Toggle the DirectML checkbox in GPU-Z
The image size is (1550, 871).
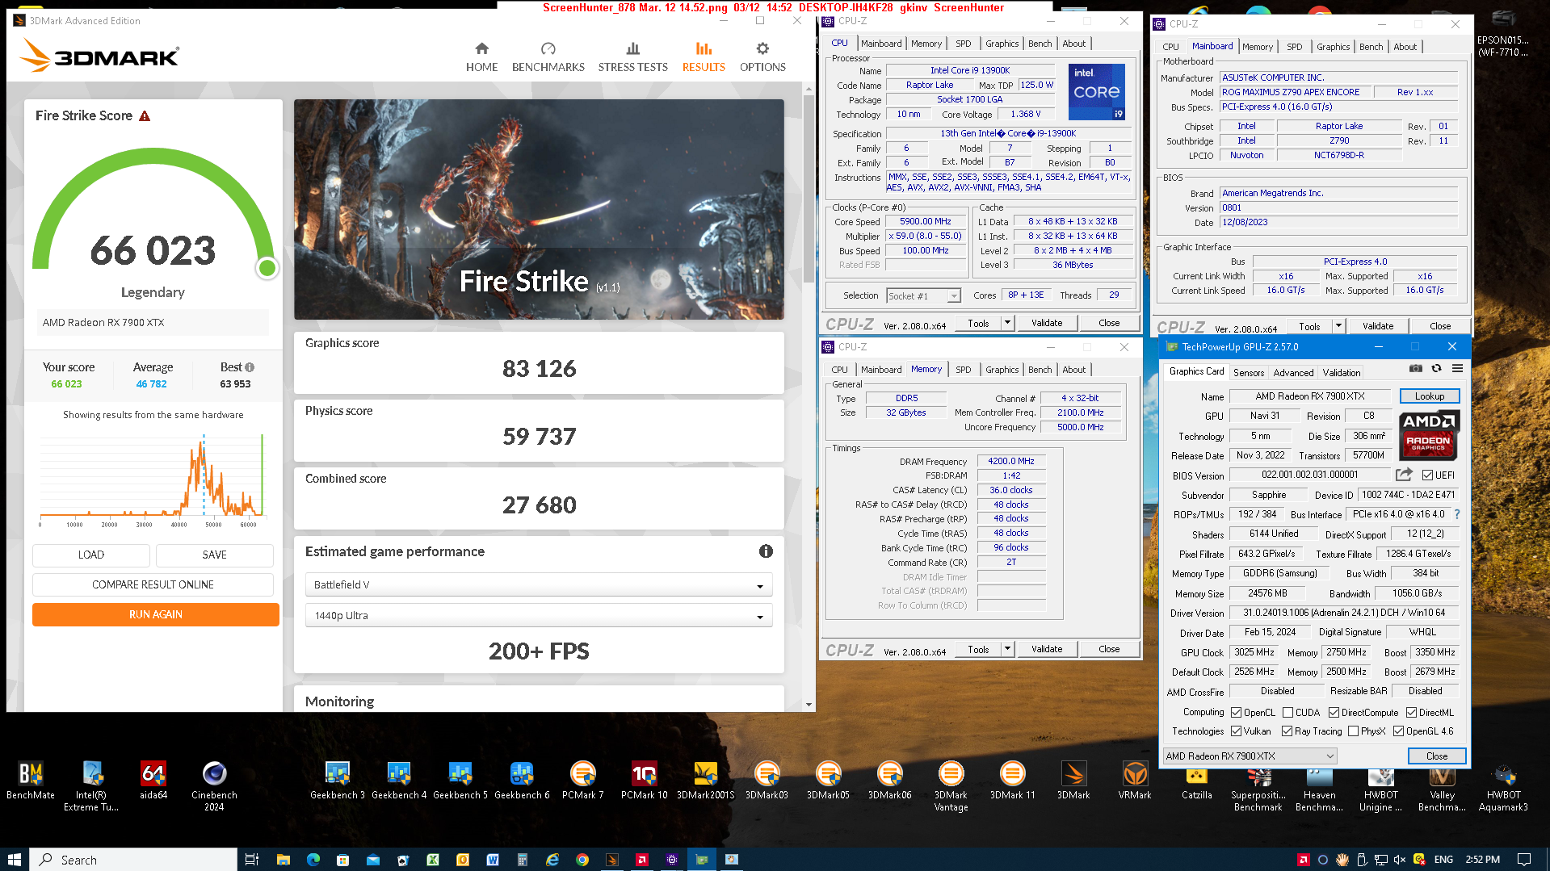coord(1411,713)
